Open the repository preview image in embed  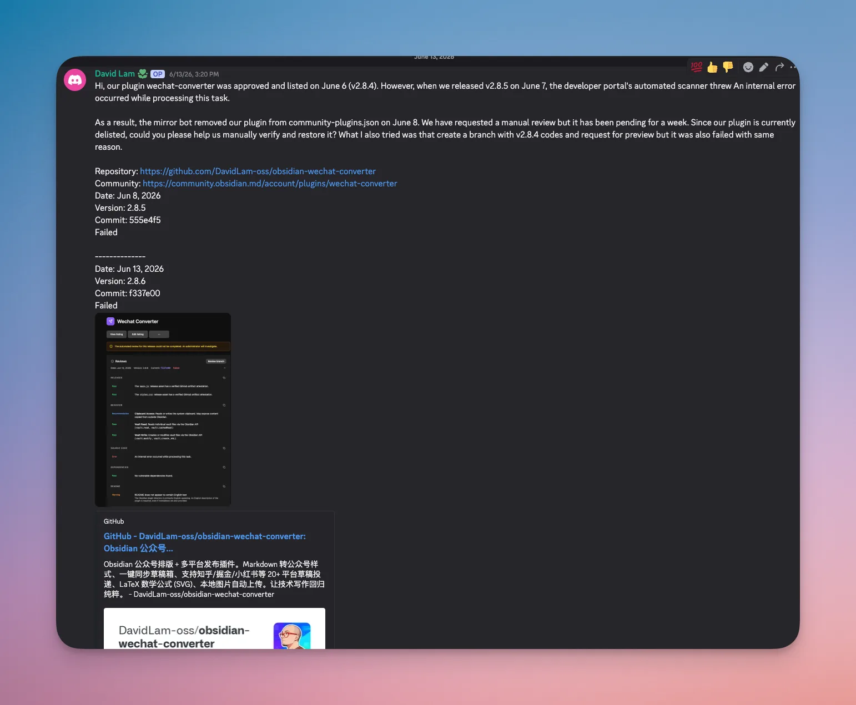click(x=214, y=628)
